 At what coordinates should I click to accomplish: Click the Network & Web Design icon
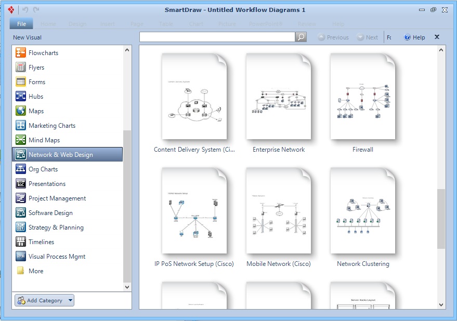tap(21, 154)
